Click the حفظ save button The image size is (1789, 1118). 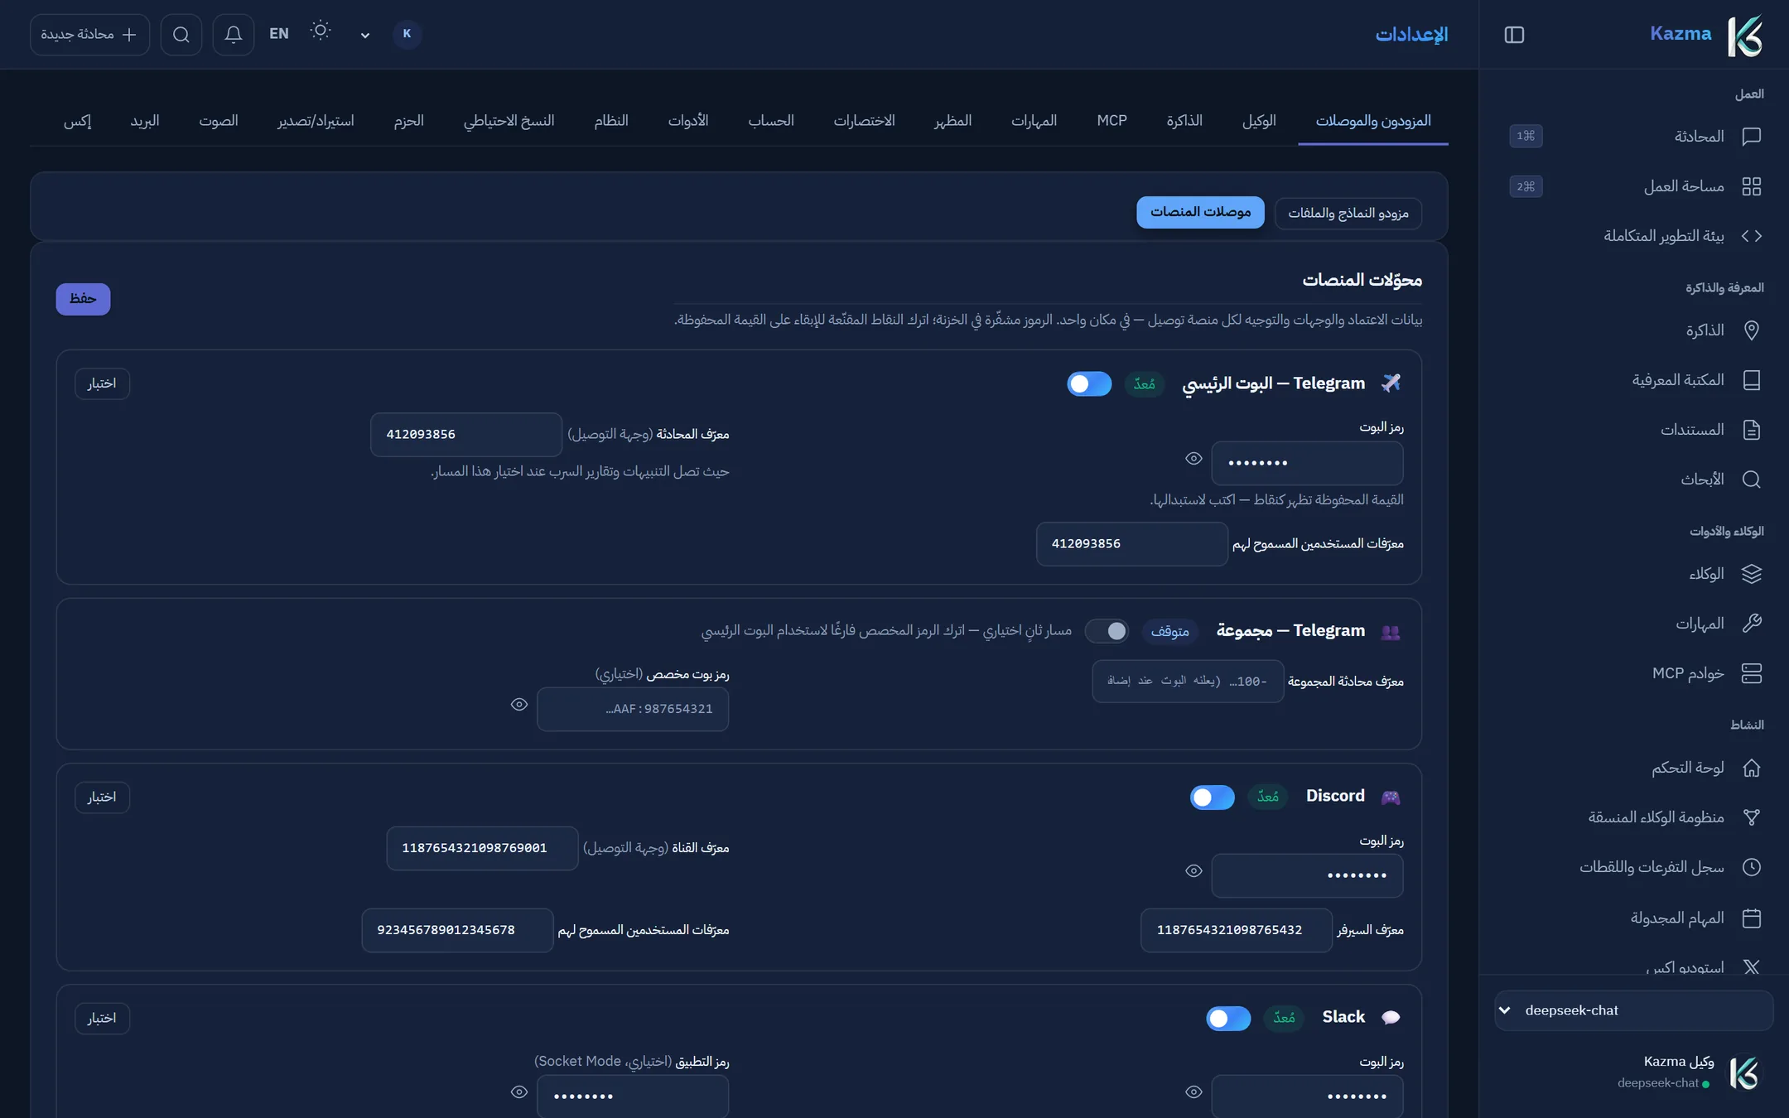[83, 299]
